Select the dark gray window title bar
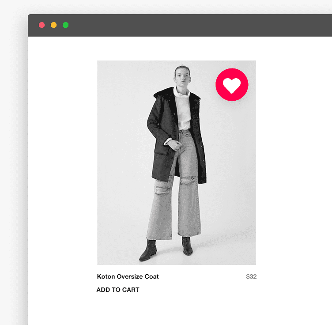This screenshot has height=325, width=332. point(180,26)
